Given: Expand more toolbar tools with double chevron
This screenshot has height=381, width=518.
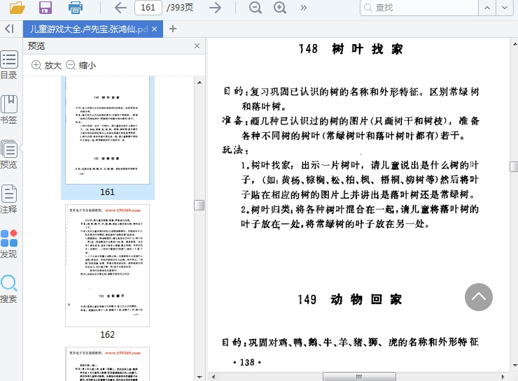Looking at the screenshot, I should tap(303, 8).
